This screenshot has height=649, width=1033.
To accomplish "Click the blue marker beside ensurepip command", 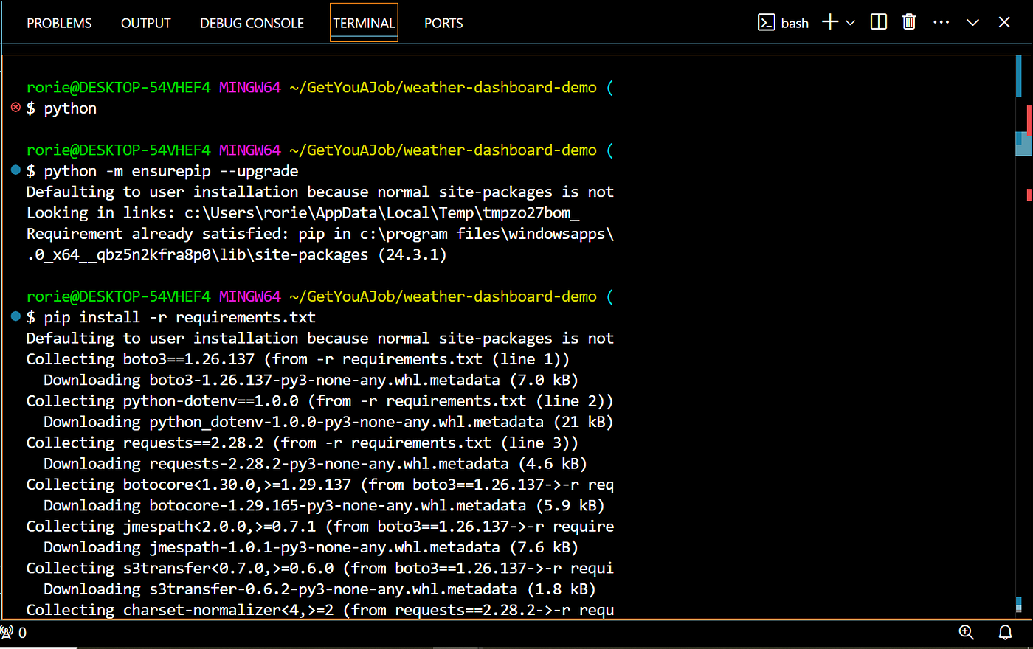I will coord(15,170).
